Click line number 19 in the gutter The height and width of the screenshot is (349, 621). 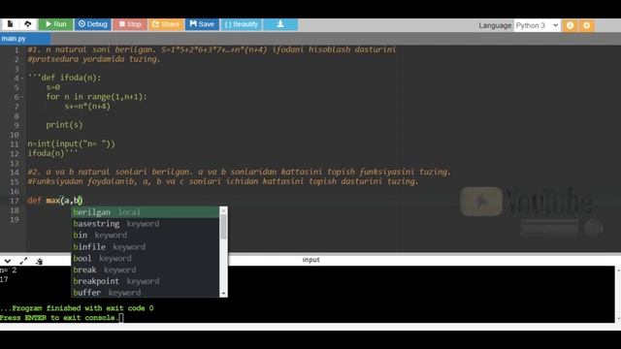pyautogui.click(x=15, y=220)
